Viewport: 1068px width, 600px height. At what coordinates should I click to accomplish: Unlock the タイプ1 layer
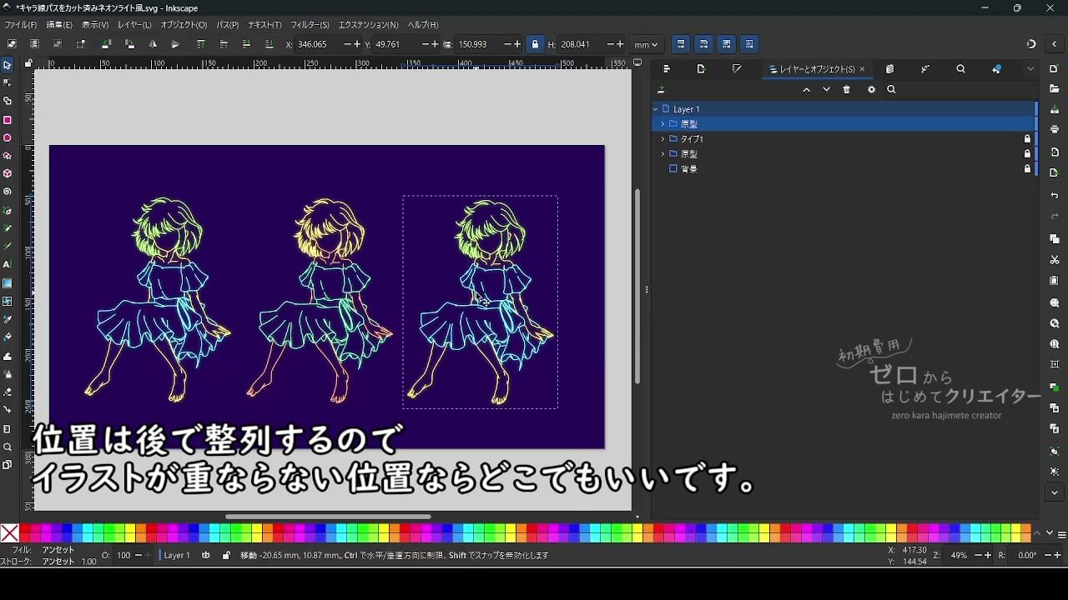tap(1027, 139)
